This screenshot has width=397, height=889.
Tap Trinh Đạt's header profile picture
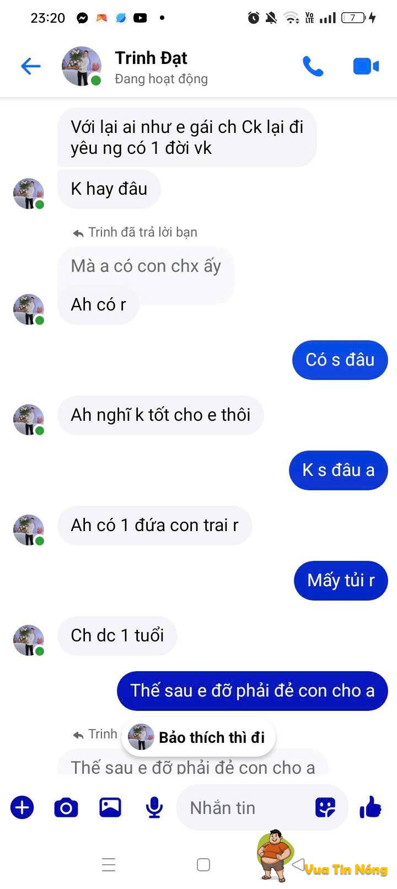82,66
